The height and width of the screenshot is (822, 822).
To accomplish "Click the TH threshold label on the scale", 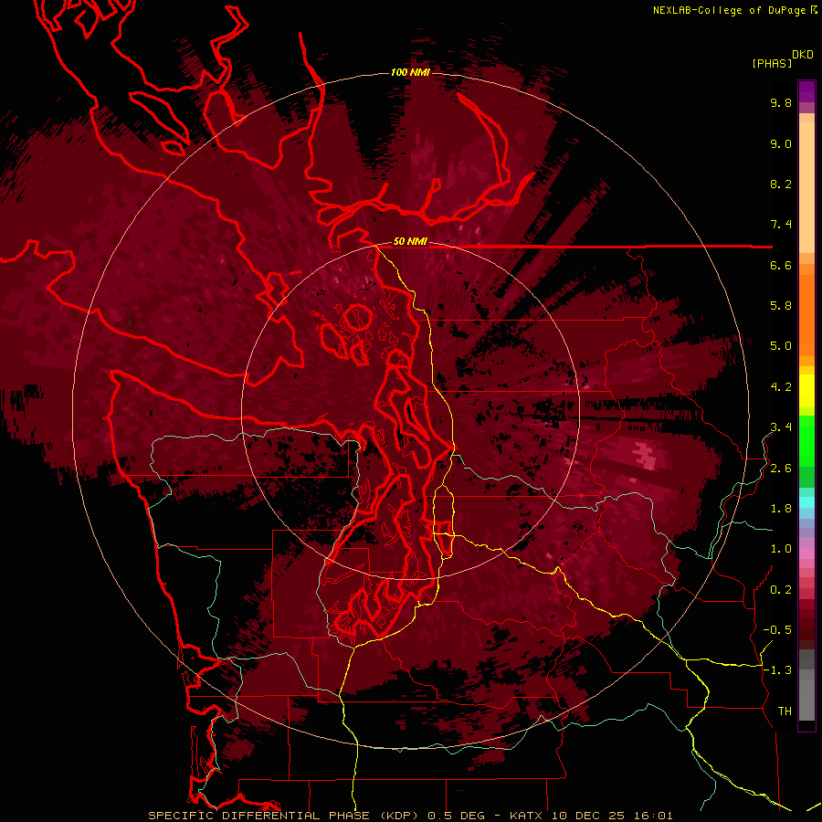I will 785,711.
